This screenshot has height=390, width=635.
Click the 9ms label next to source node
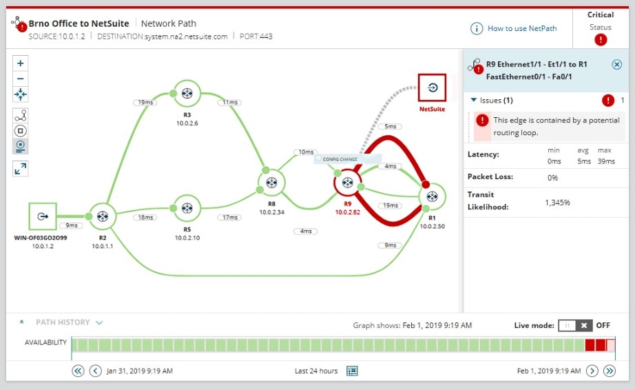coord(71,225)
